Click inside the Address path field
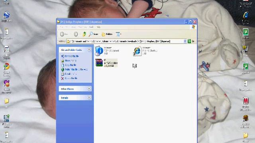The image size is (255, 143). [125, 41]
